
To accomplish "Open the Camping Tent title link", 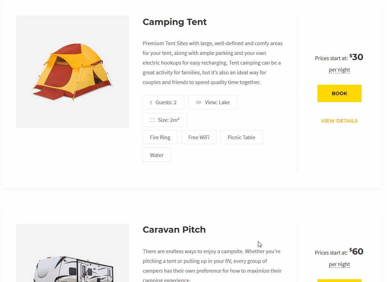I will 174,22.
